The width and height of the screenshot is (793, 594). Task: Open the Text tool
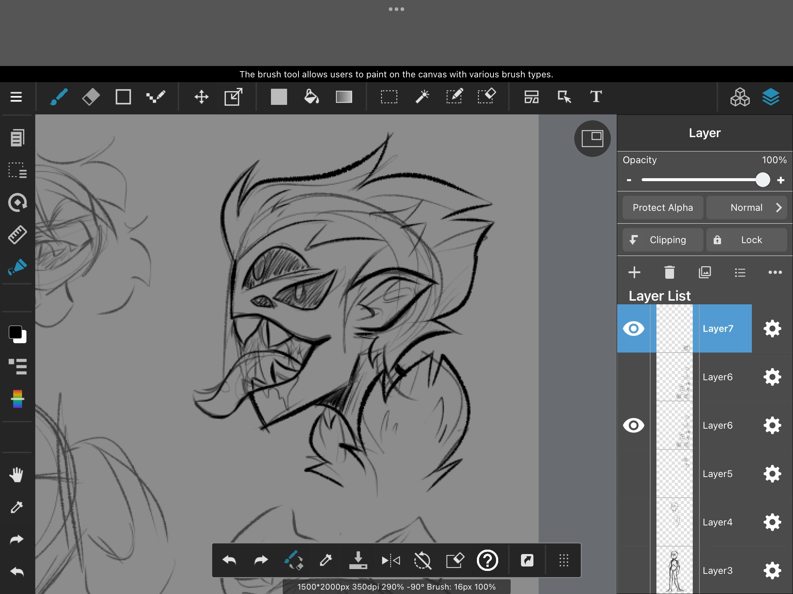pos(595,97)
